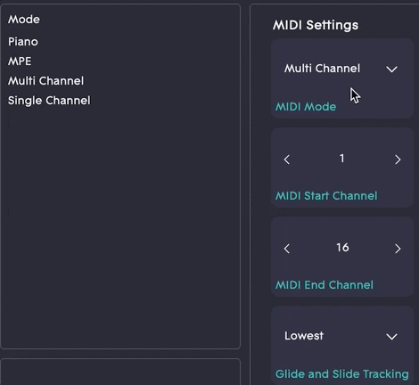Click the MIDI Settings heading
Screen dimensions: 419x385
coord(316,25)
